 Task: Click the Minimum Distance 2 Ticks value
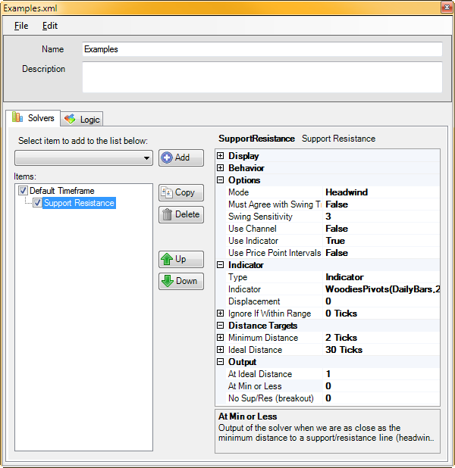(x=341, y=338)
